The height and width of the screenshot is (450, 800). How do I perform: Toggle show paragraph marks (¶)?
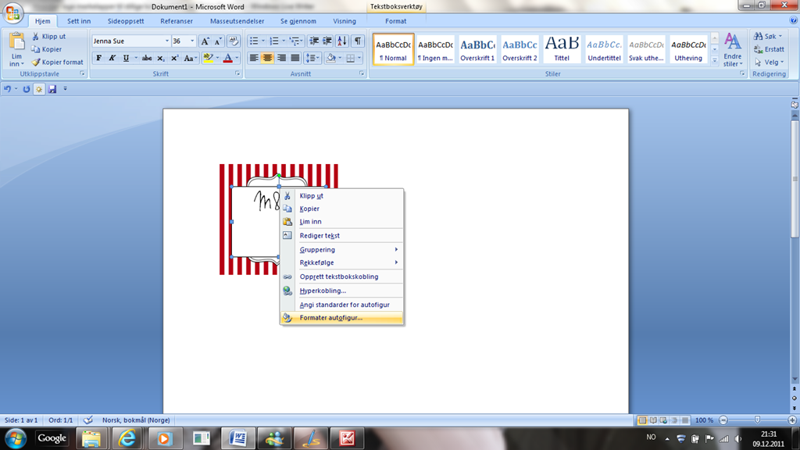(357, 41)
